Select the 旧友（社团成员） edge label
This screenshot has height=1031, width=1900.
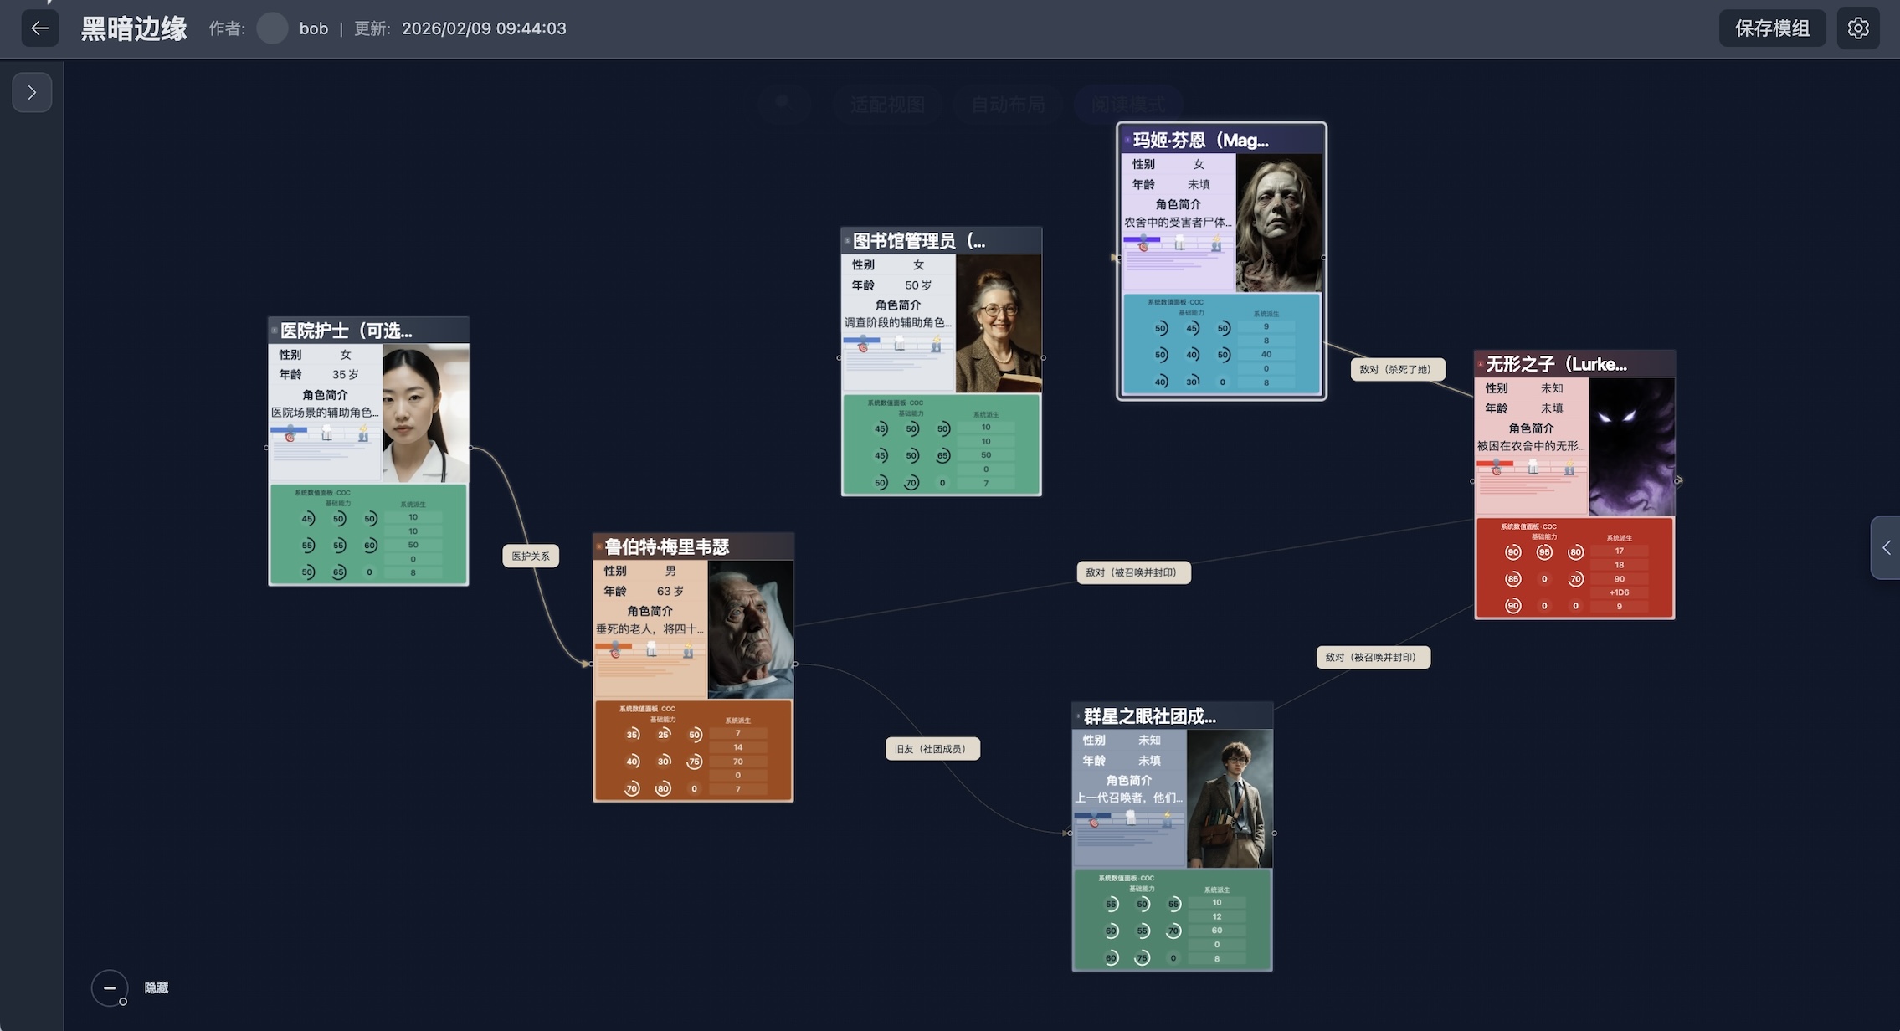(932, 749)
